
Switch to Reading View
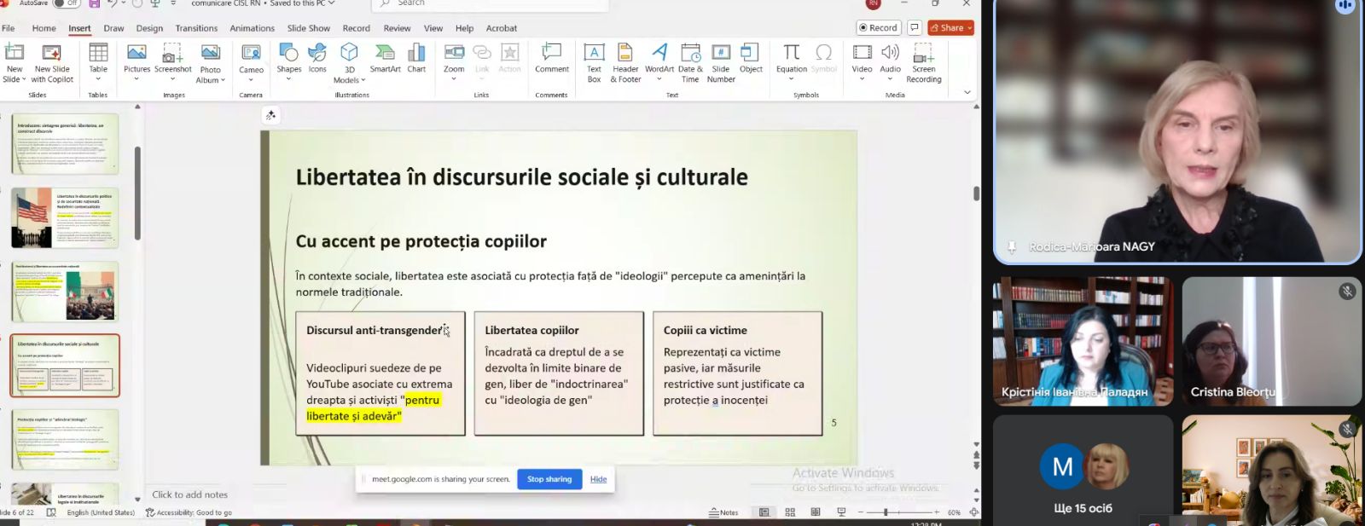816,512
